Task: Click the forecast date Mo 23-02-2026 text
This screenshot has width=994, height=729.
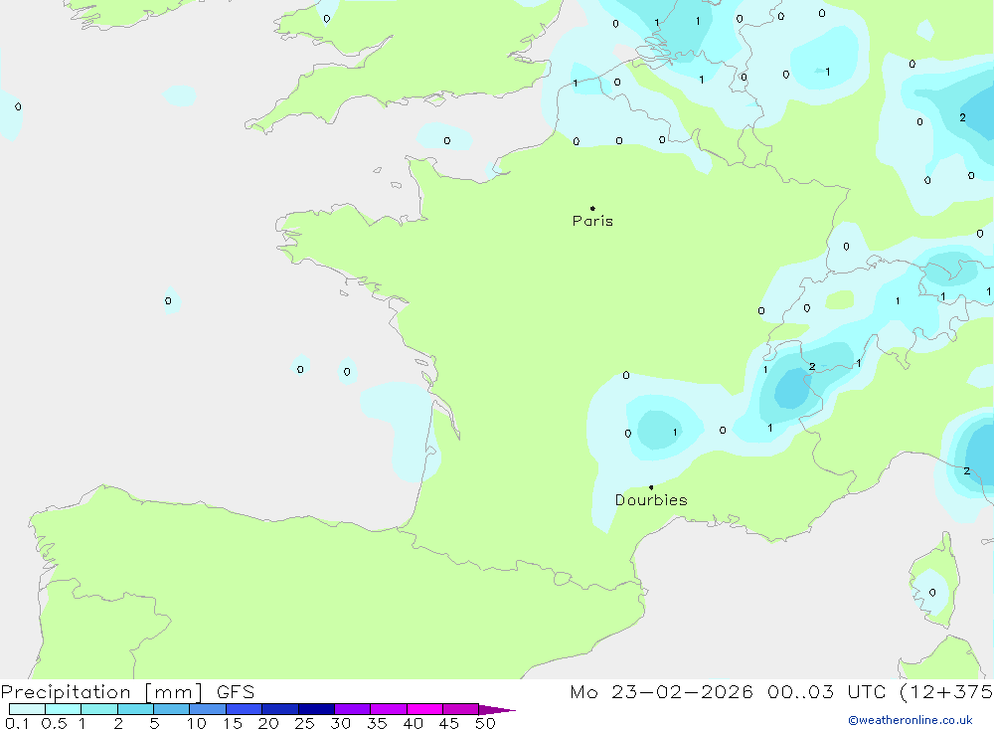Action: click(661, 692)
